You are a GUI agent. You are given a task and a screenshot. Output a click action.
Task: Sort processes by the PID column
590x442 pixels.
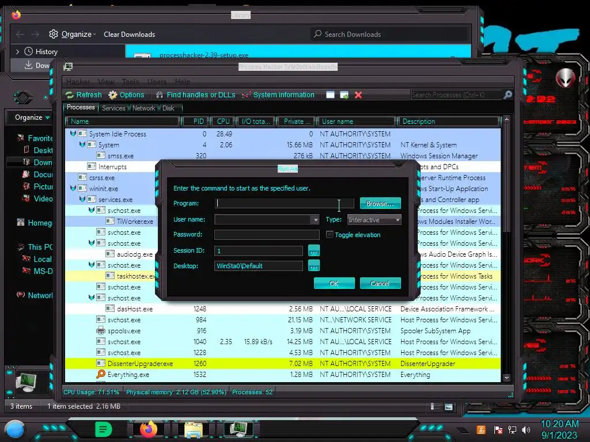pos(195,121)
